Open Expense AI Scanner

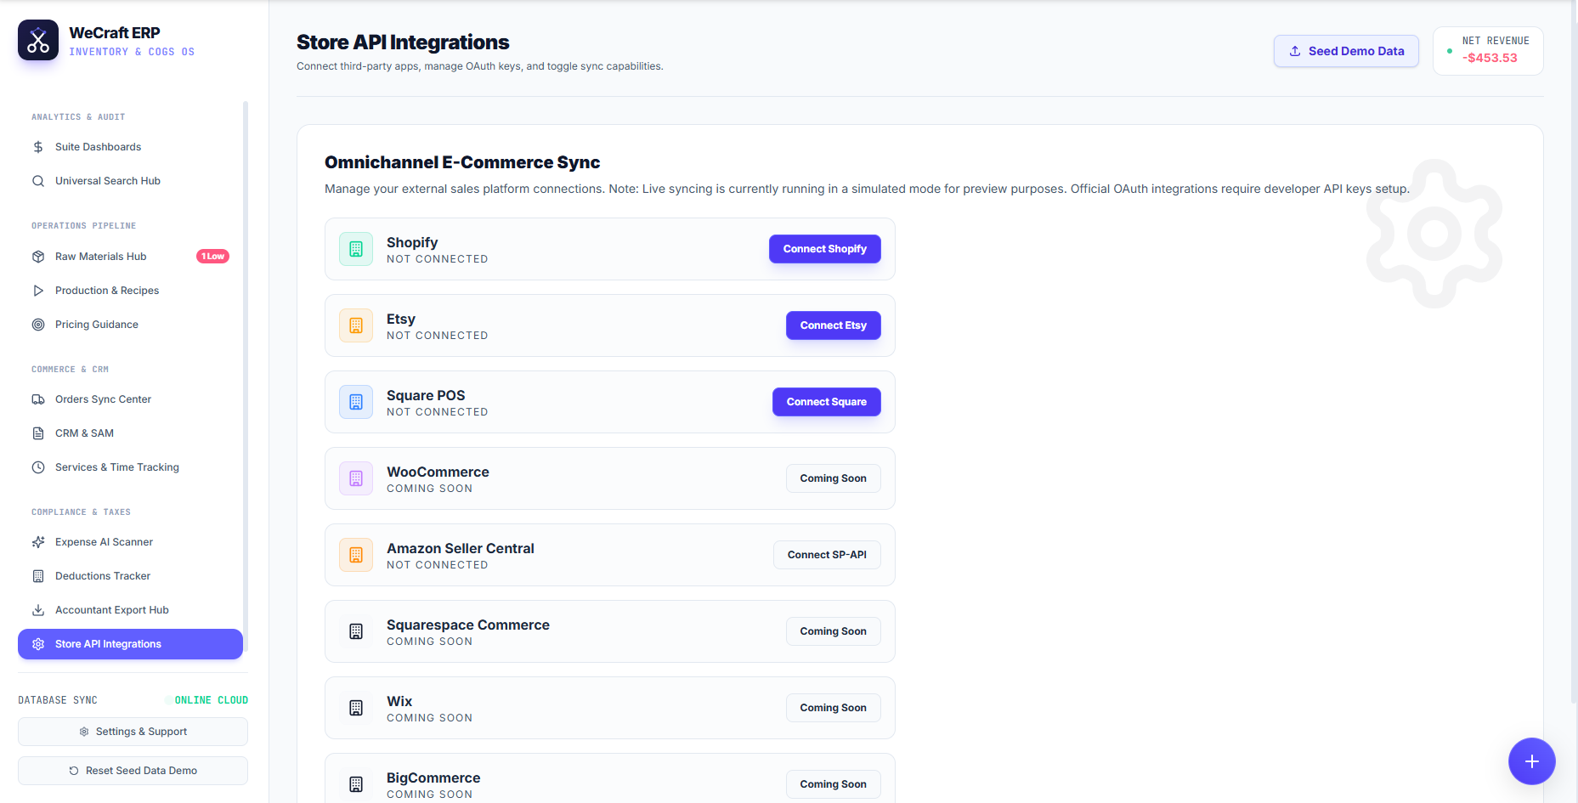pyautogui.click(x=130, y=542)
